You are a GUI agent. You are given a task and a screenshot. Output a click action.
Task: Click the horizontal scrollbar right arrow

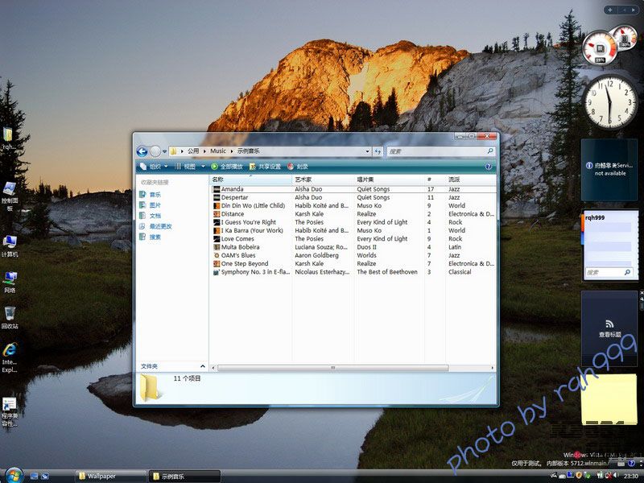[493, 368]
